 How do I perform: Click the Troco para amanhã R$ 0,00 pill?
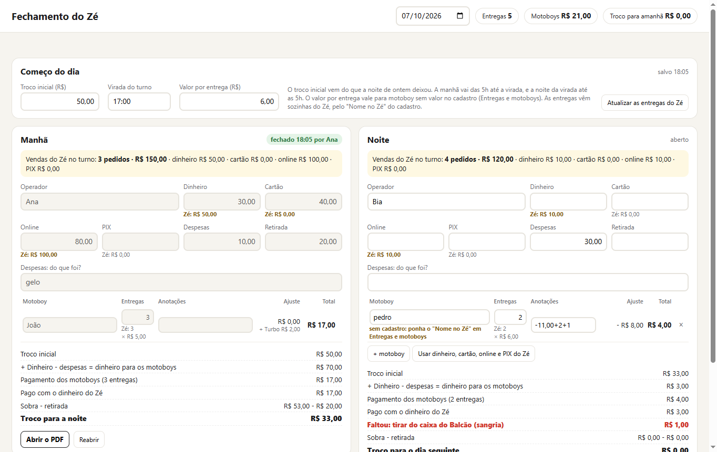[x=650, y=16]
